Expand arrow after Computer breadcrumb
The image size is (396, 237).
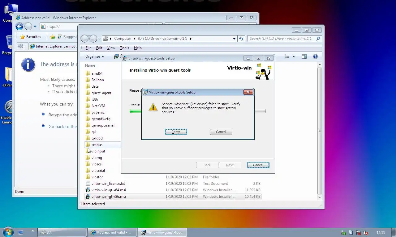point(135,39)
